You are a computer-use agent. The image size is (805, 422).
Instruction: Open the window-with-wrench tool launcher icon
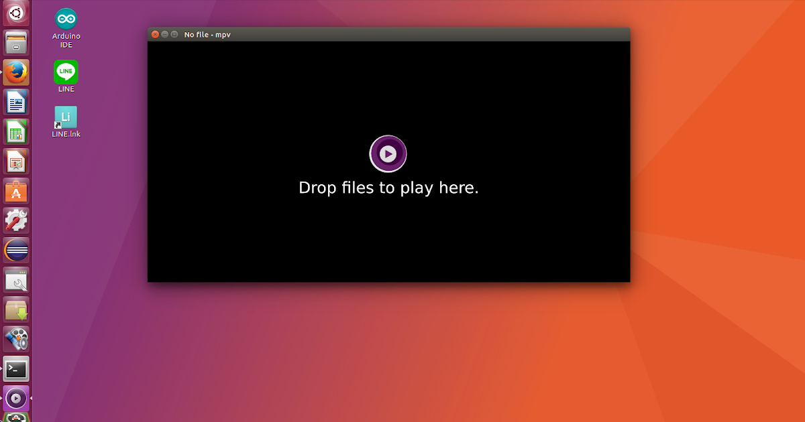[x=16, y=280]
